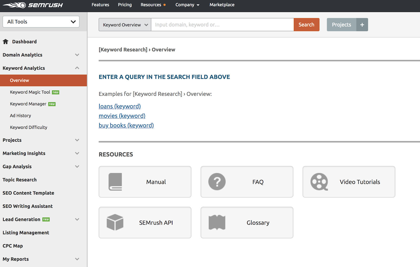Open the Manual resource card
Viewport: 420px width, 267px height.
coord(145,182)
